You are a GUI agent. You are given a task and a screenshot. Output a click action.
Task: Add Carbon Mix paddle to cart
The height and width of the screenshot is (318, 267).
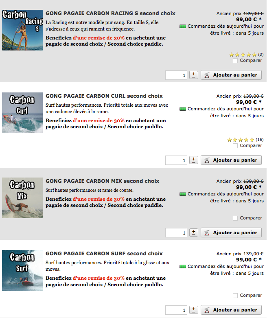pyautogui.click(x=231, y=232)
